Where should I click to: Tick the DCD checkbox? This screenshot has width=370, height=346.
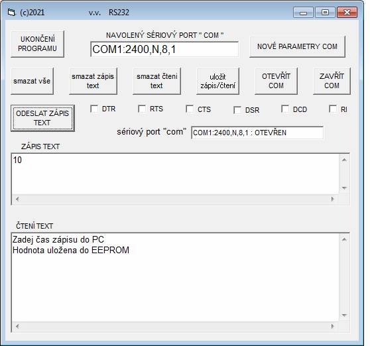[285, 109]
